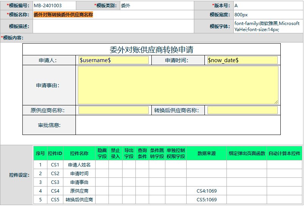
Task: Click the 数据来源 column header
Action: [206, 154]
